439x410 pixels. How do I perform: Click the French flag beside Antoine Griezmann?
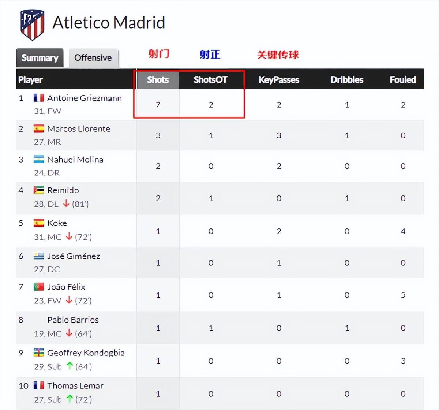point(39,98)
